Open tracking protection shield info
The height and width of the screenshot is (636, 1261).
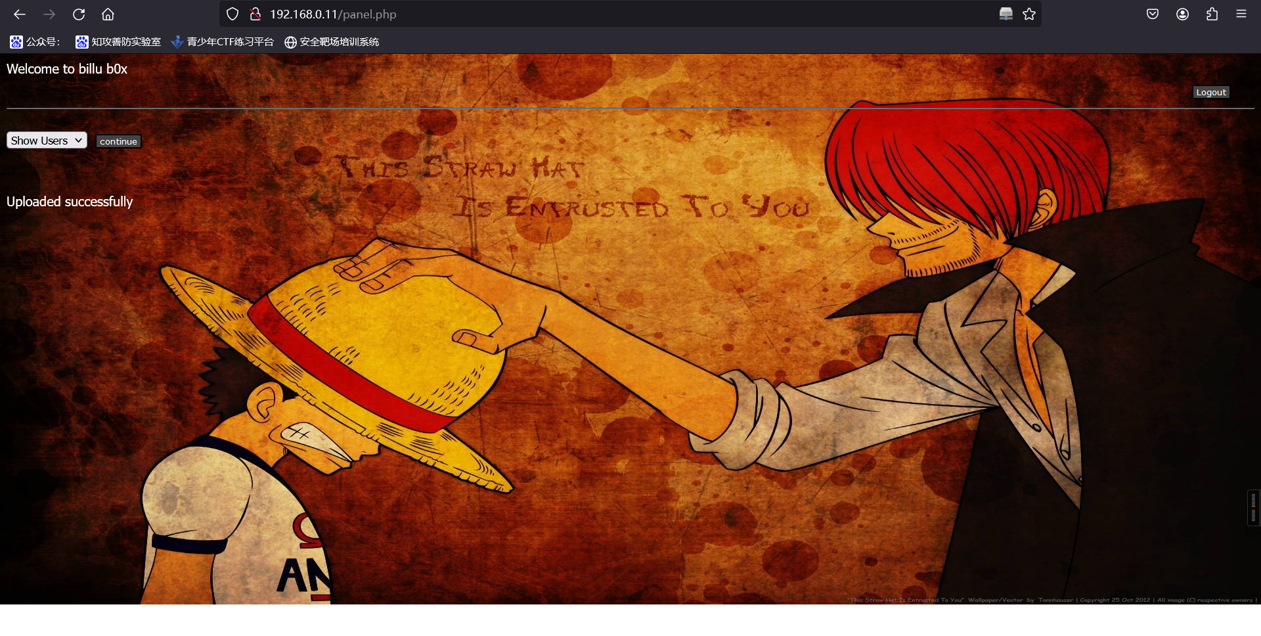click(x=232, y=14)
